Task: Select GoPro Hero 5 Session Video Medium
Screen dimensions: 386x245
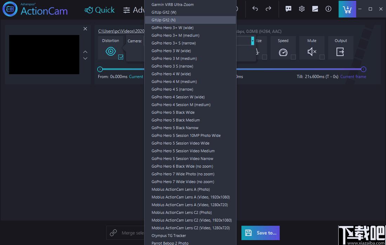Action: (190, 151)
